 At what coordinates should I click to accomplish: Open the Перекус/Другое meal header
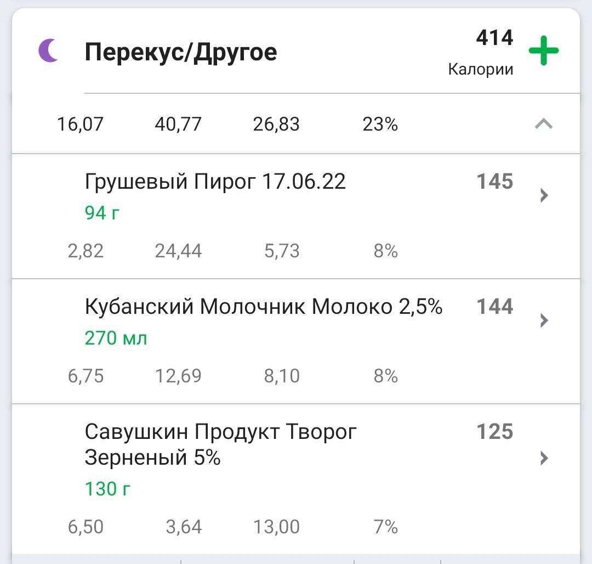click(x=182, y=51)
